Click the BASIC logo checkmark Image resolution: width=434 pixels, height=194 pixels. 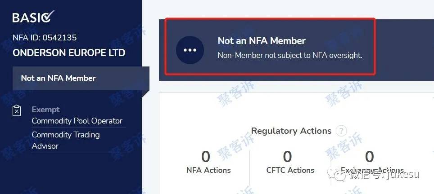(x=49, y=16)
